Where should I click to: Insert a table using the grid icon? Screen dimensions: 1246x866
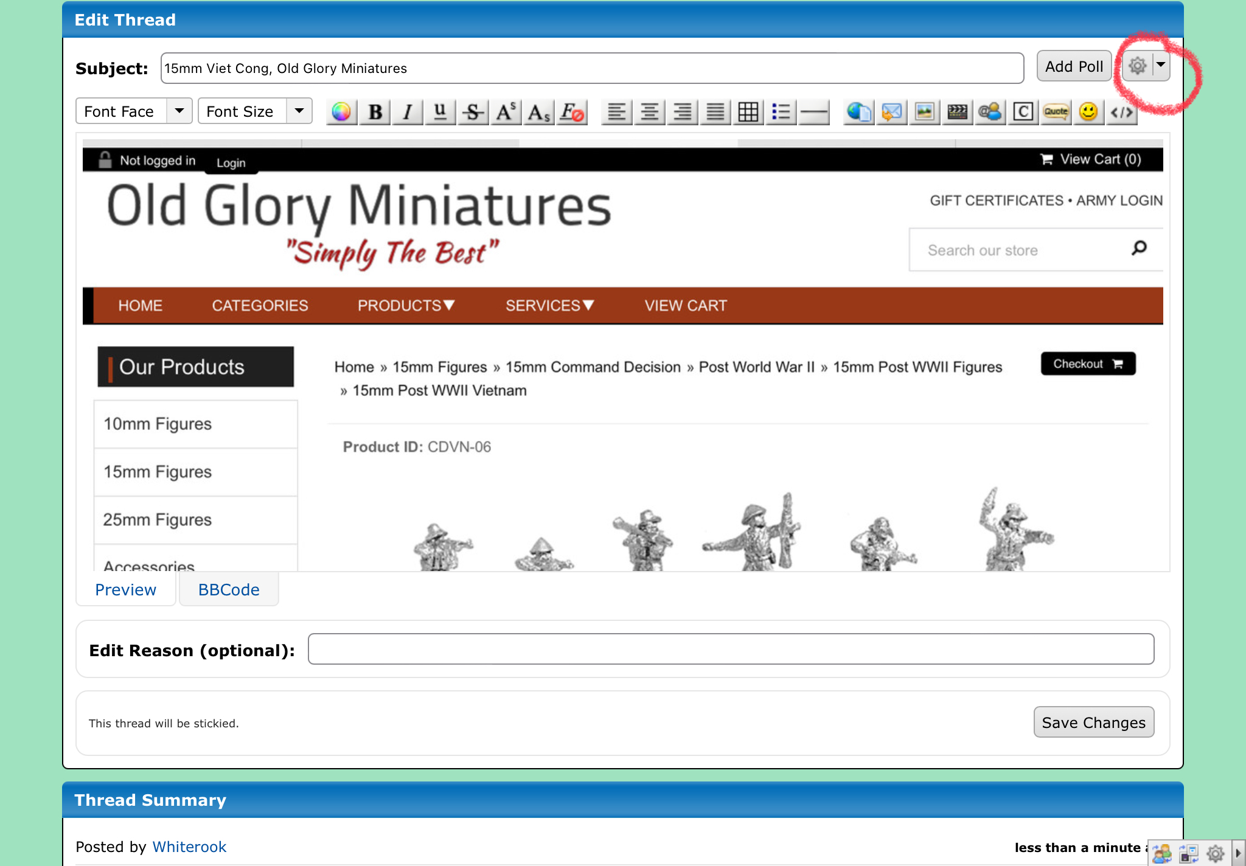coord(748,112)
